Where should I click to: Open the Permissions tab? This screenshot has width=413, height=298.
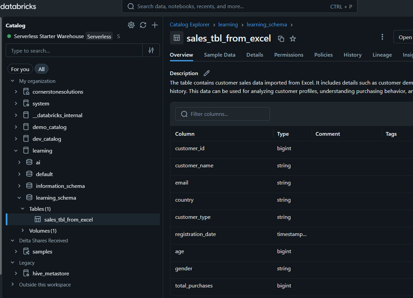pyautogui.click(x=289, y=55)
